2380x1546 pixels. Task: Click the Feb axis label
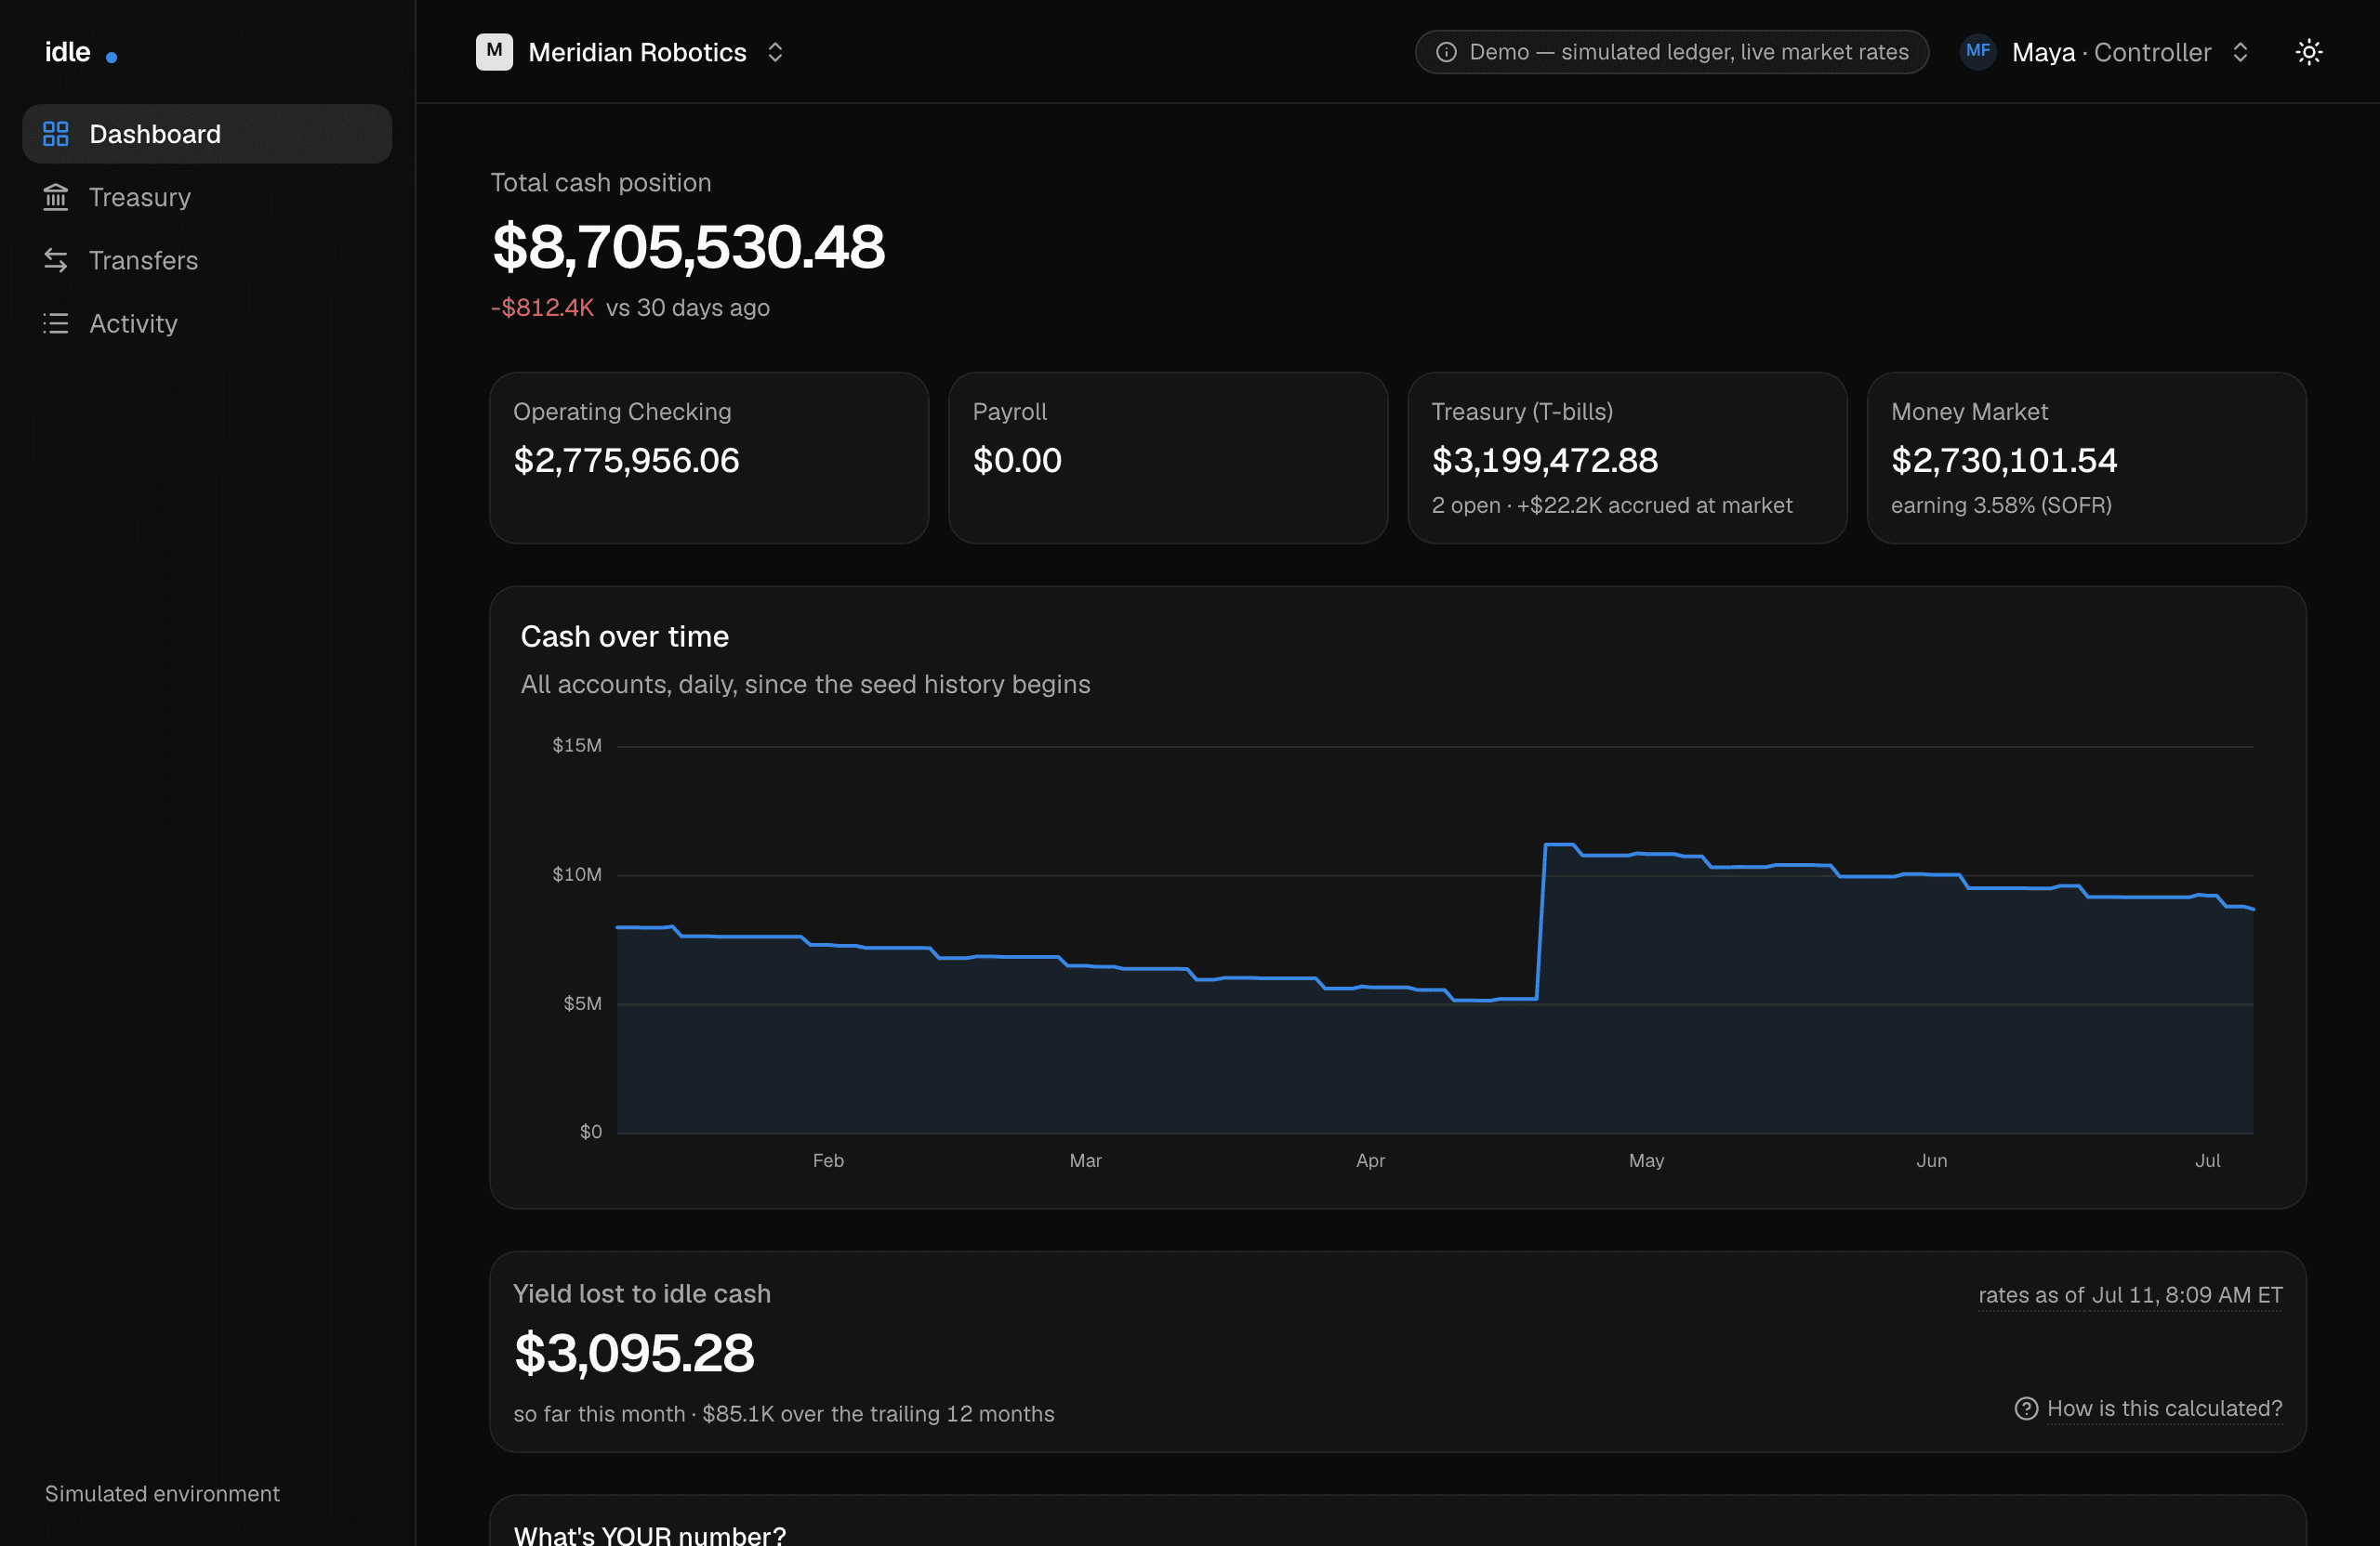828,1160
